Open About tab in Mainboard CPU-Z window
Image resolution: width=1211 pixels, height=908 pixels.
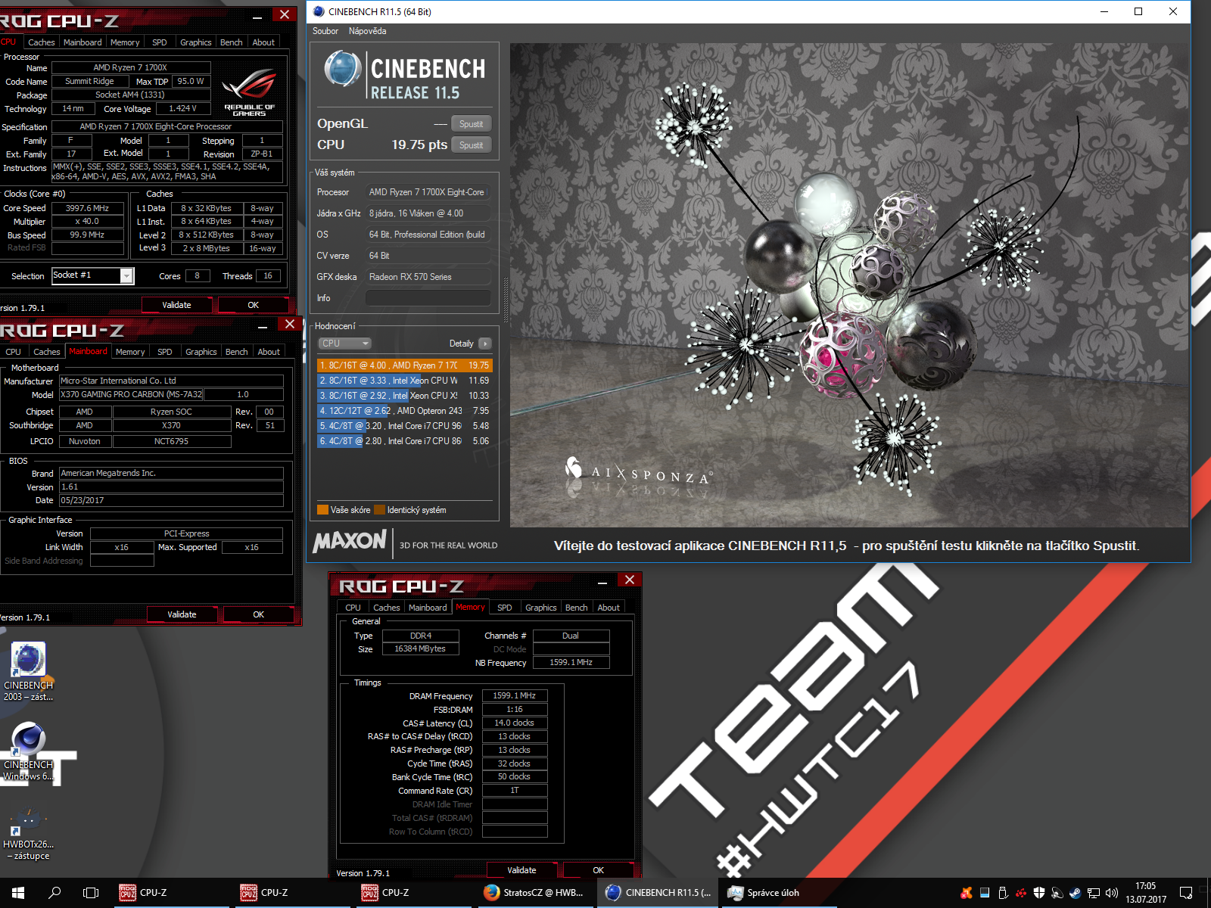pos(269,352)
